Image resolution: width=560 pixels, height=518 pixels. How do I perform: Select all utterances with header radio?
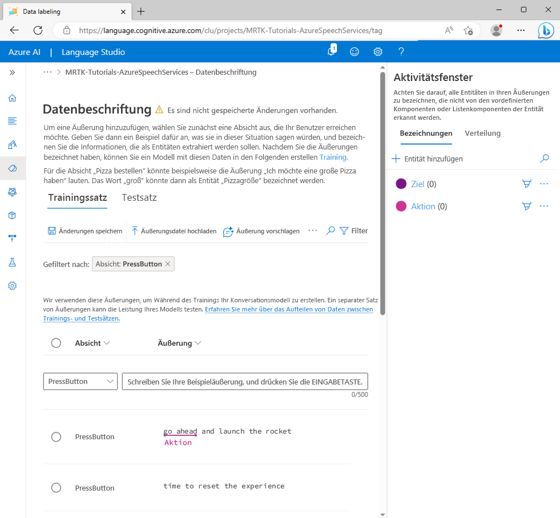(x=56, y=343)
